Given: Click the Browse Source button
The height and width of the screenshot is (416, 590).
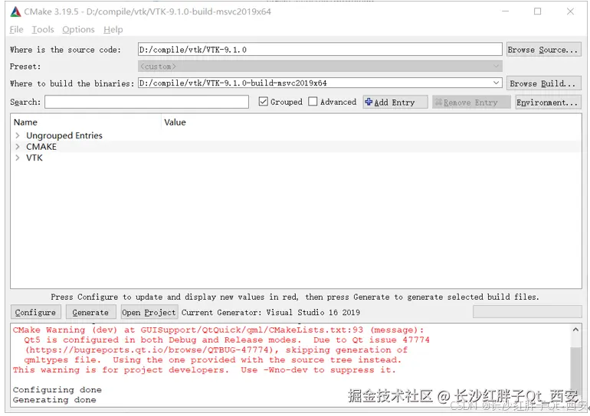Looking at the screenshot, I should [x=543, y=50].
